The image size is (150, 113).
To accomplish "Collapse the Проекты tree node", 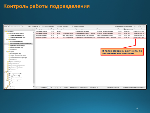I will click(4, 72).
